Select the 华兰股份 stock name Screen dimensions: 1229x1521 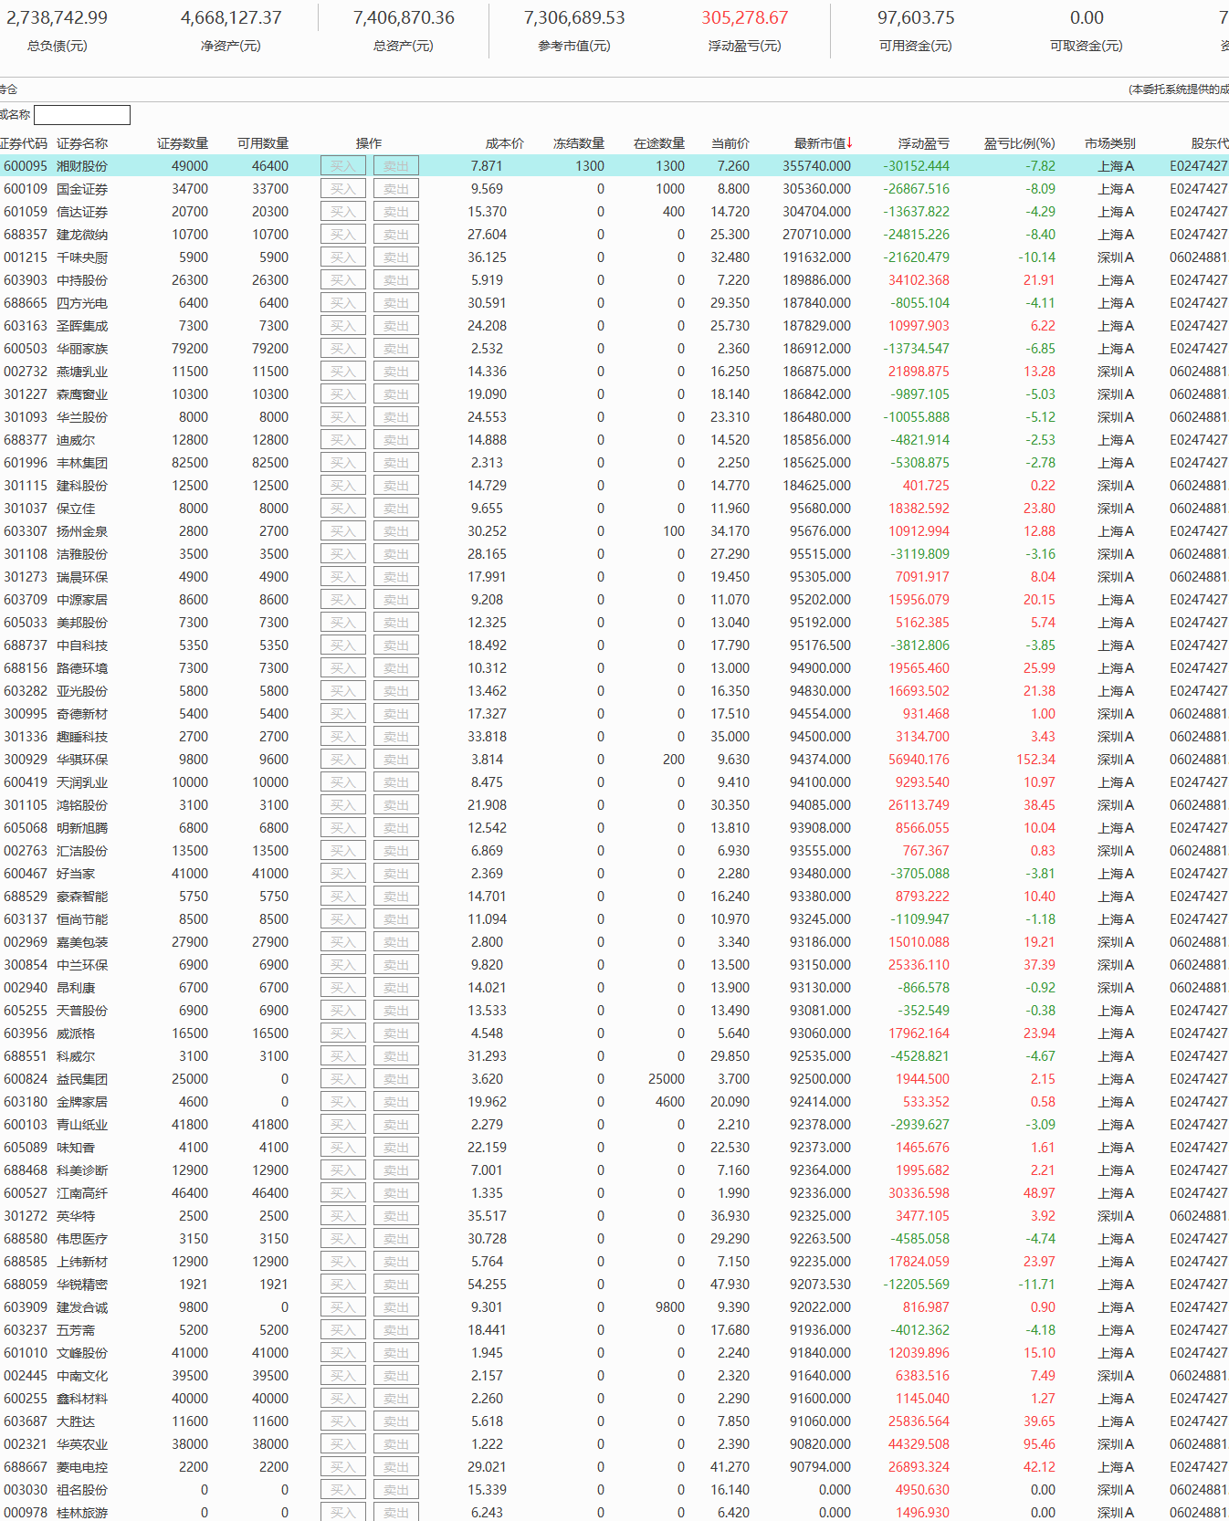point(82,417)
